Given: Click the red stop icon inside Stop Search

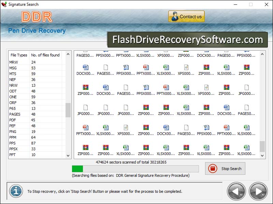Looking at the screenshot, I should 213,168.
